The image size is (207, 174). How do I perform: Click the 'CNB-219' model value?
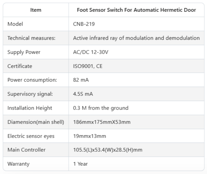84,24
